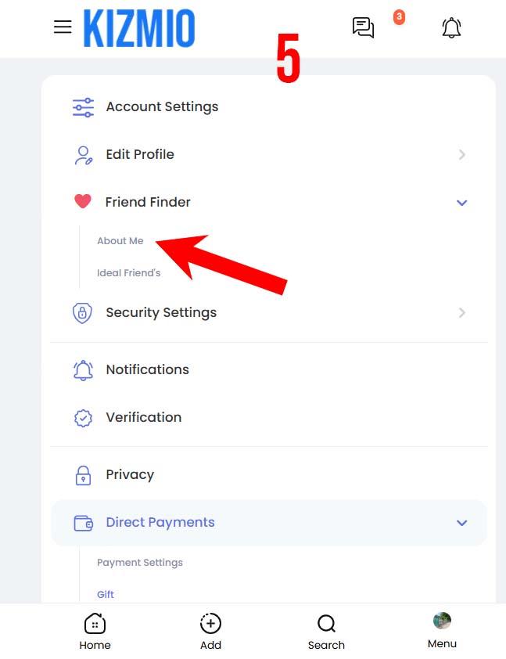Viewport: 506px width, 659px height.
Task: Expand the Security Settings arrow
Action: pyautogui.click(x=462, y=313)
